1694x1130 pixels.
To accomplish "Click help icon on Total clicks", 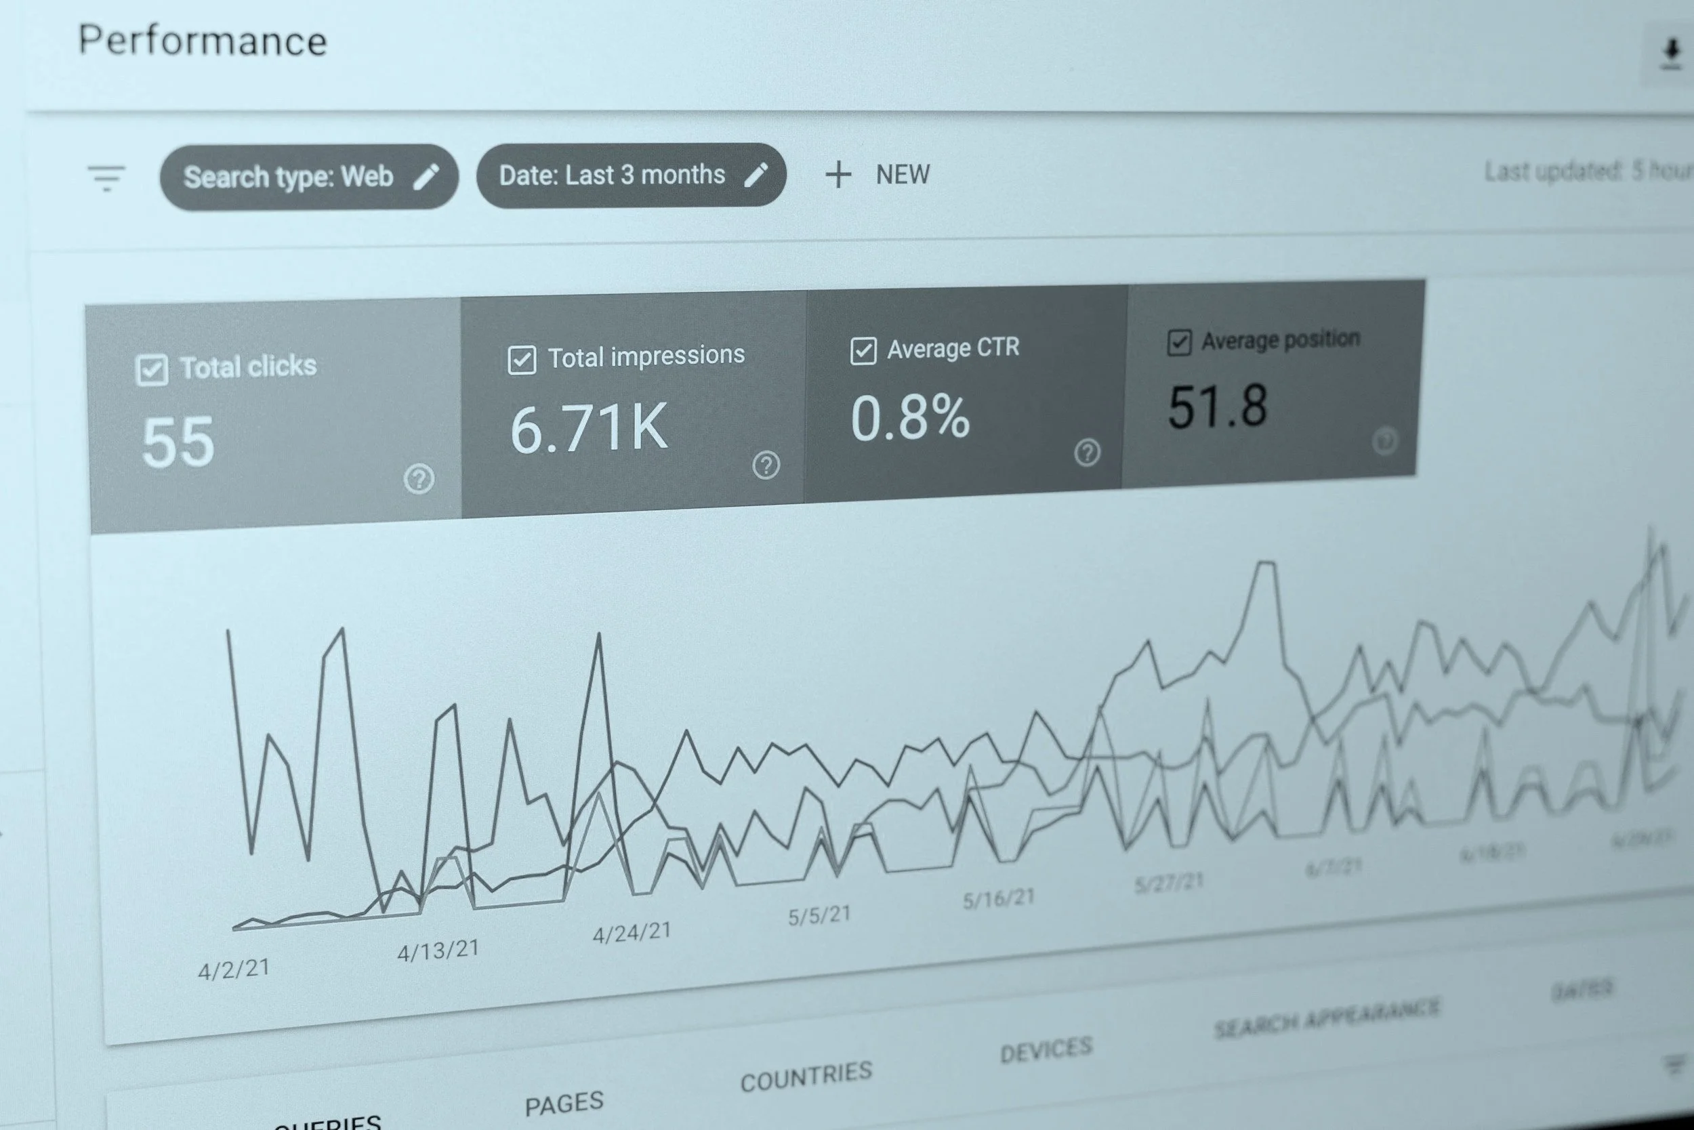I will 419,478.
